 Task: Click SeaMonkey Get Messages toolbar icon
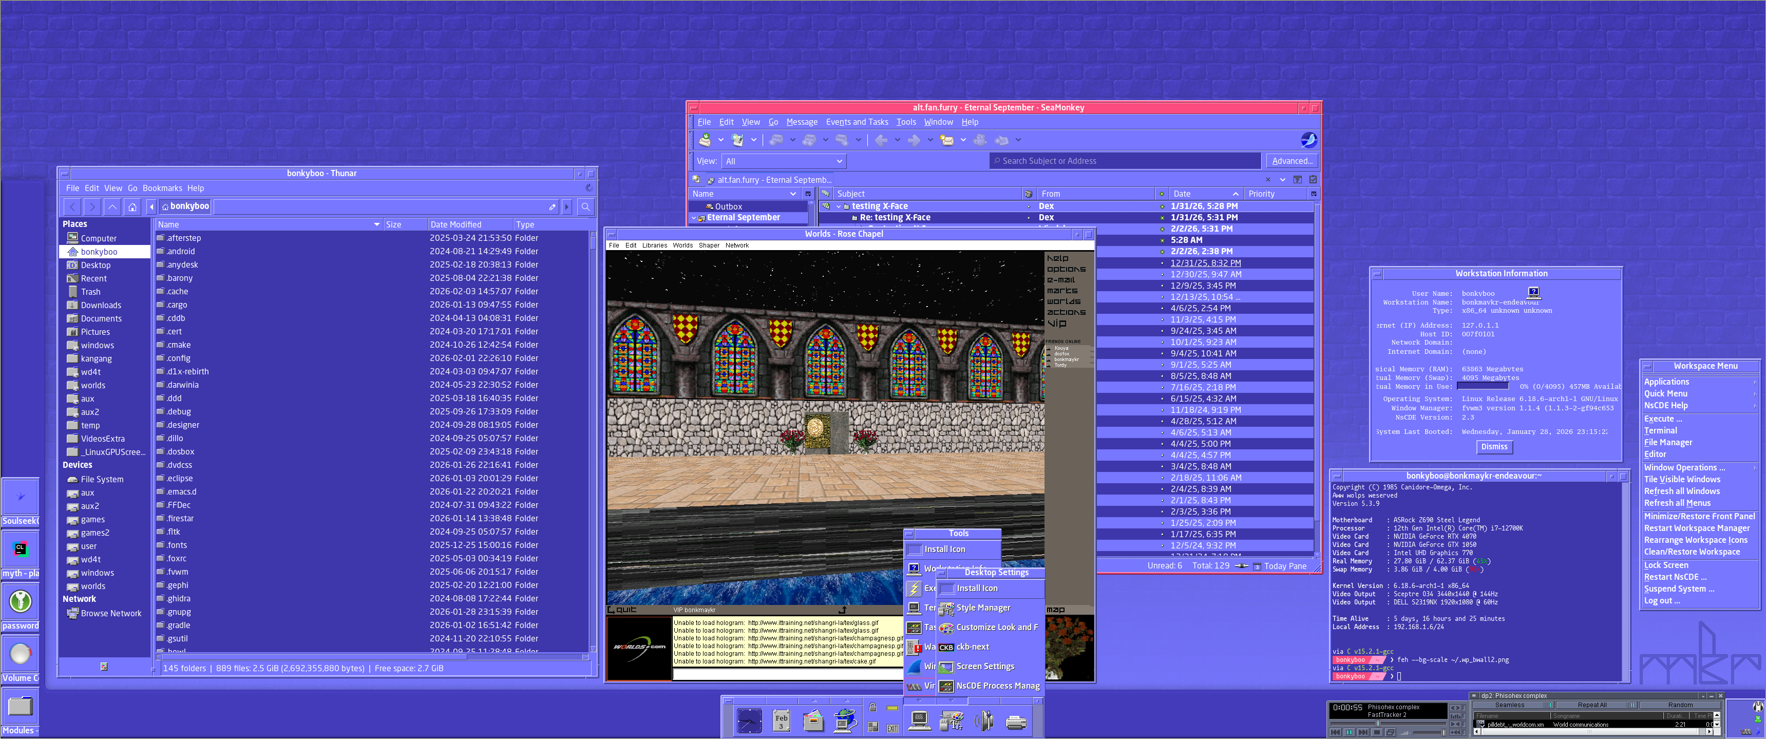coord(704,140)
